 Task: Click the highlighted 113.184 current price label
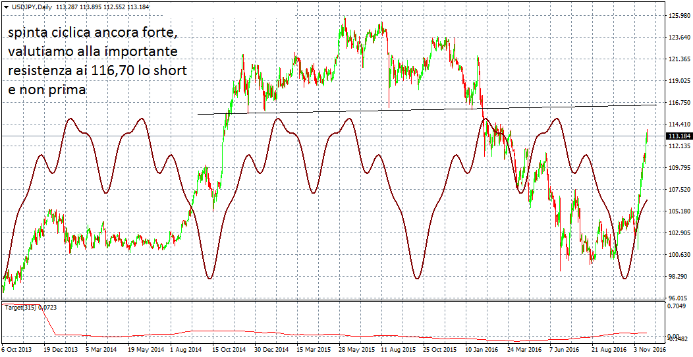[x=679, y=136]
